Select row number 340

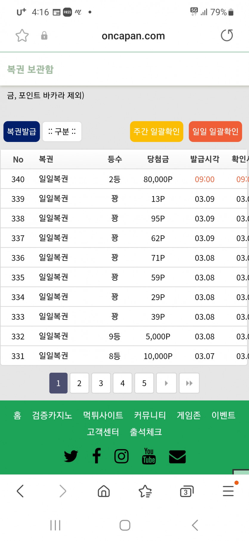pyautogui.click(x=18, y=179)
